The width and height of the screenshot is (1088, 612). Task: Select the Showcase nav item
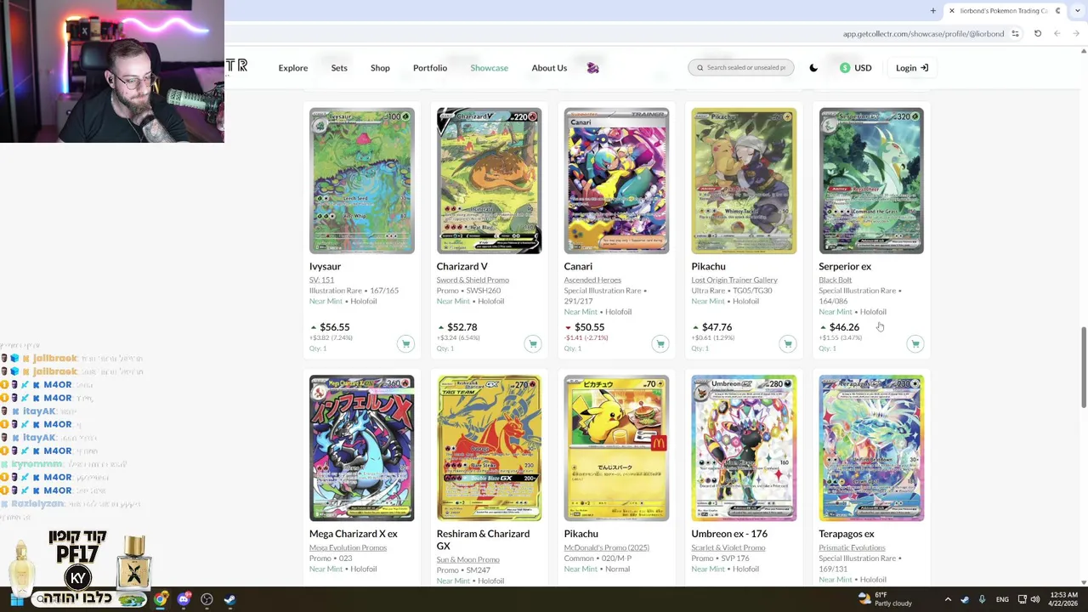pyautogui.click(x=489, y=68)
